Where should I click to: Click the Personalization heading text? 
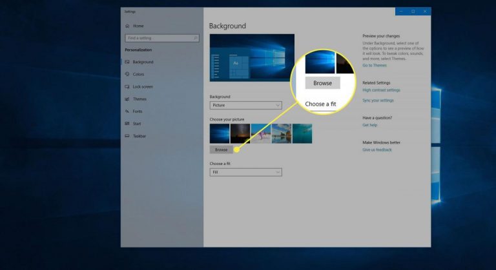138,50
